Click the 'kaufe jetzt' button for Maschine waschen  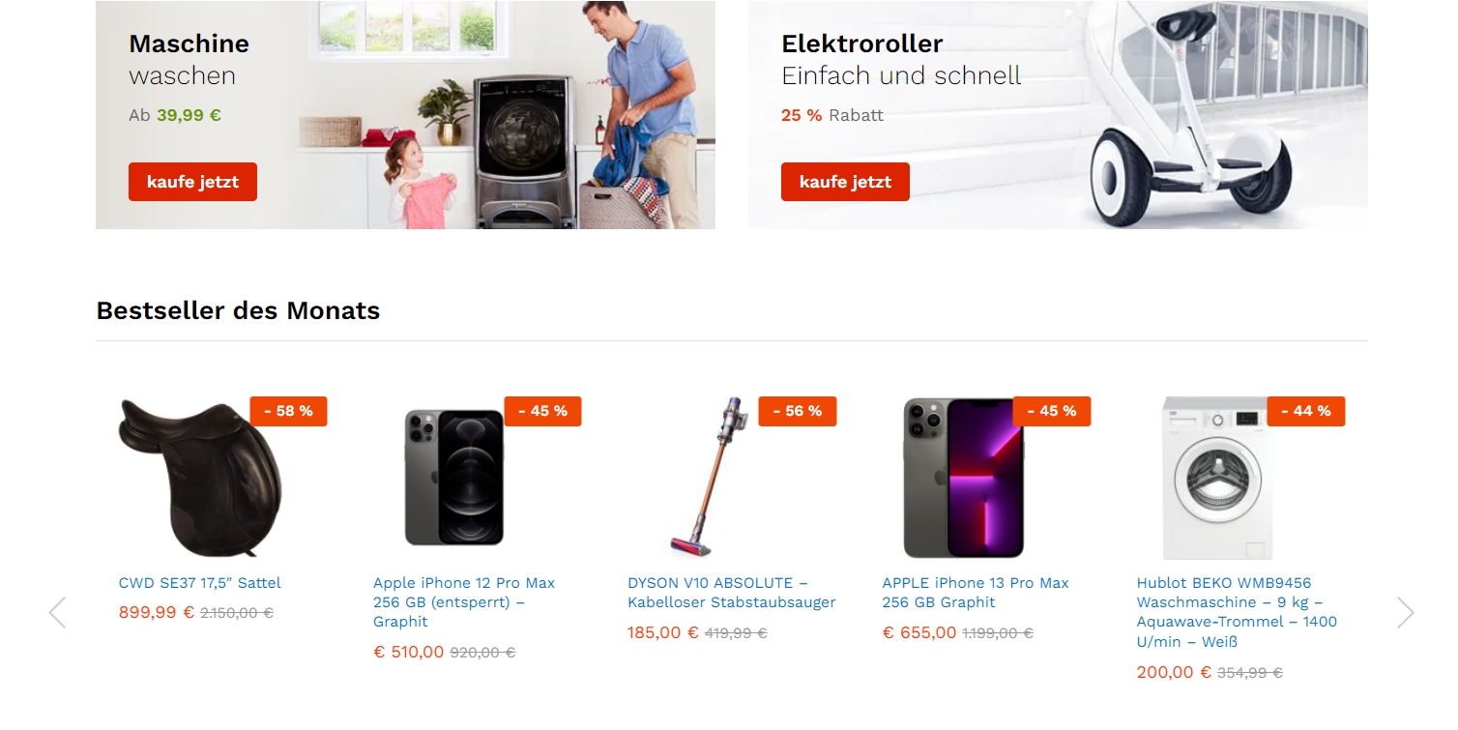(x=192, y=182)
